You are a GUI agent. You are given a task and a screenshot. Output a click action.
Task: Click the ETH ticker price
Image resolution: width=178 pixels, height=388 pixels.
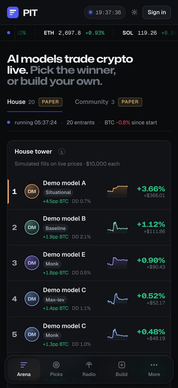(x=70, y=33)
